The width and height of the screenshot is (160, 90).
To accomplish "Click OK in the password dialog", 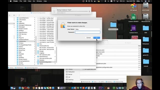I will 96,38.
